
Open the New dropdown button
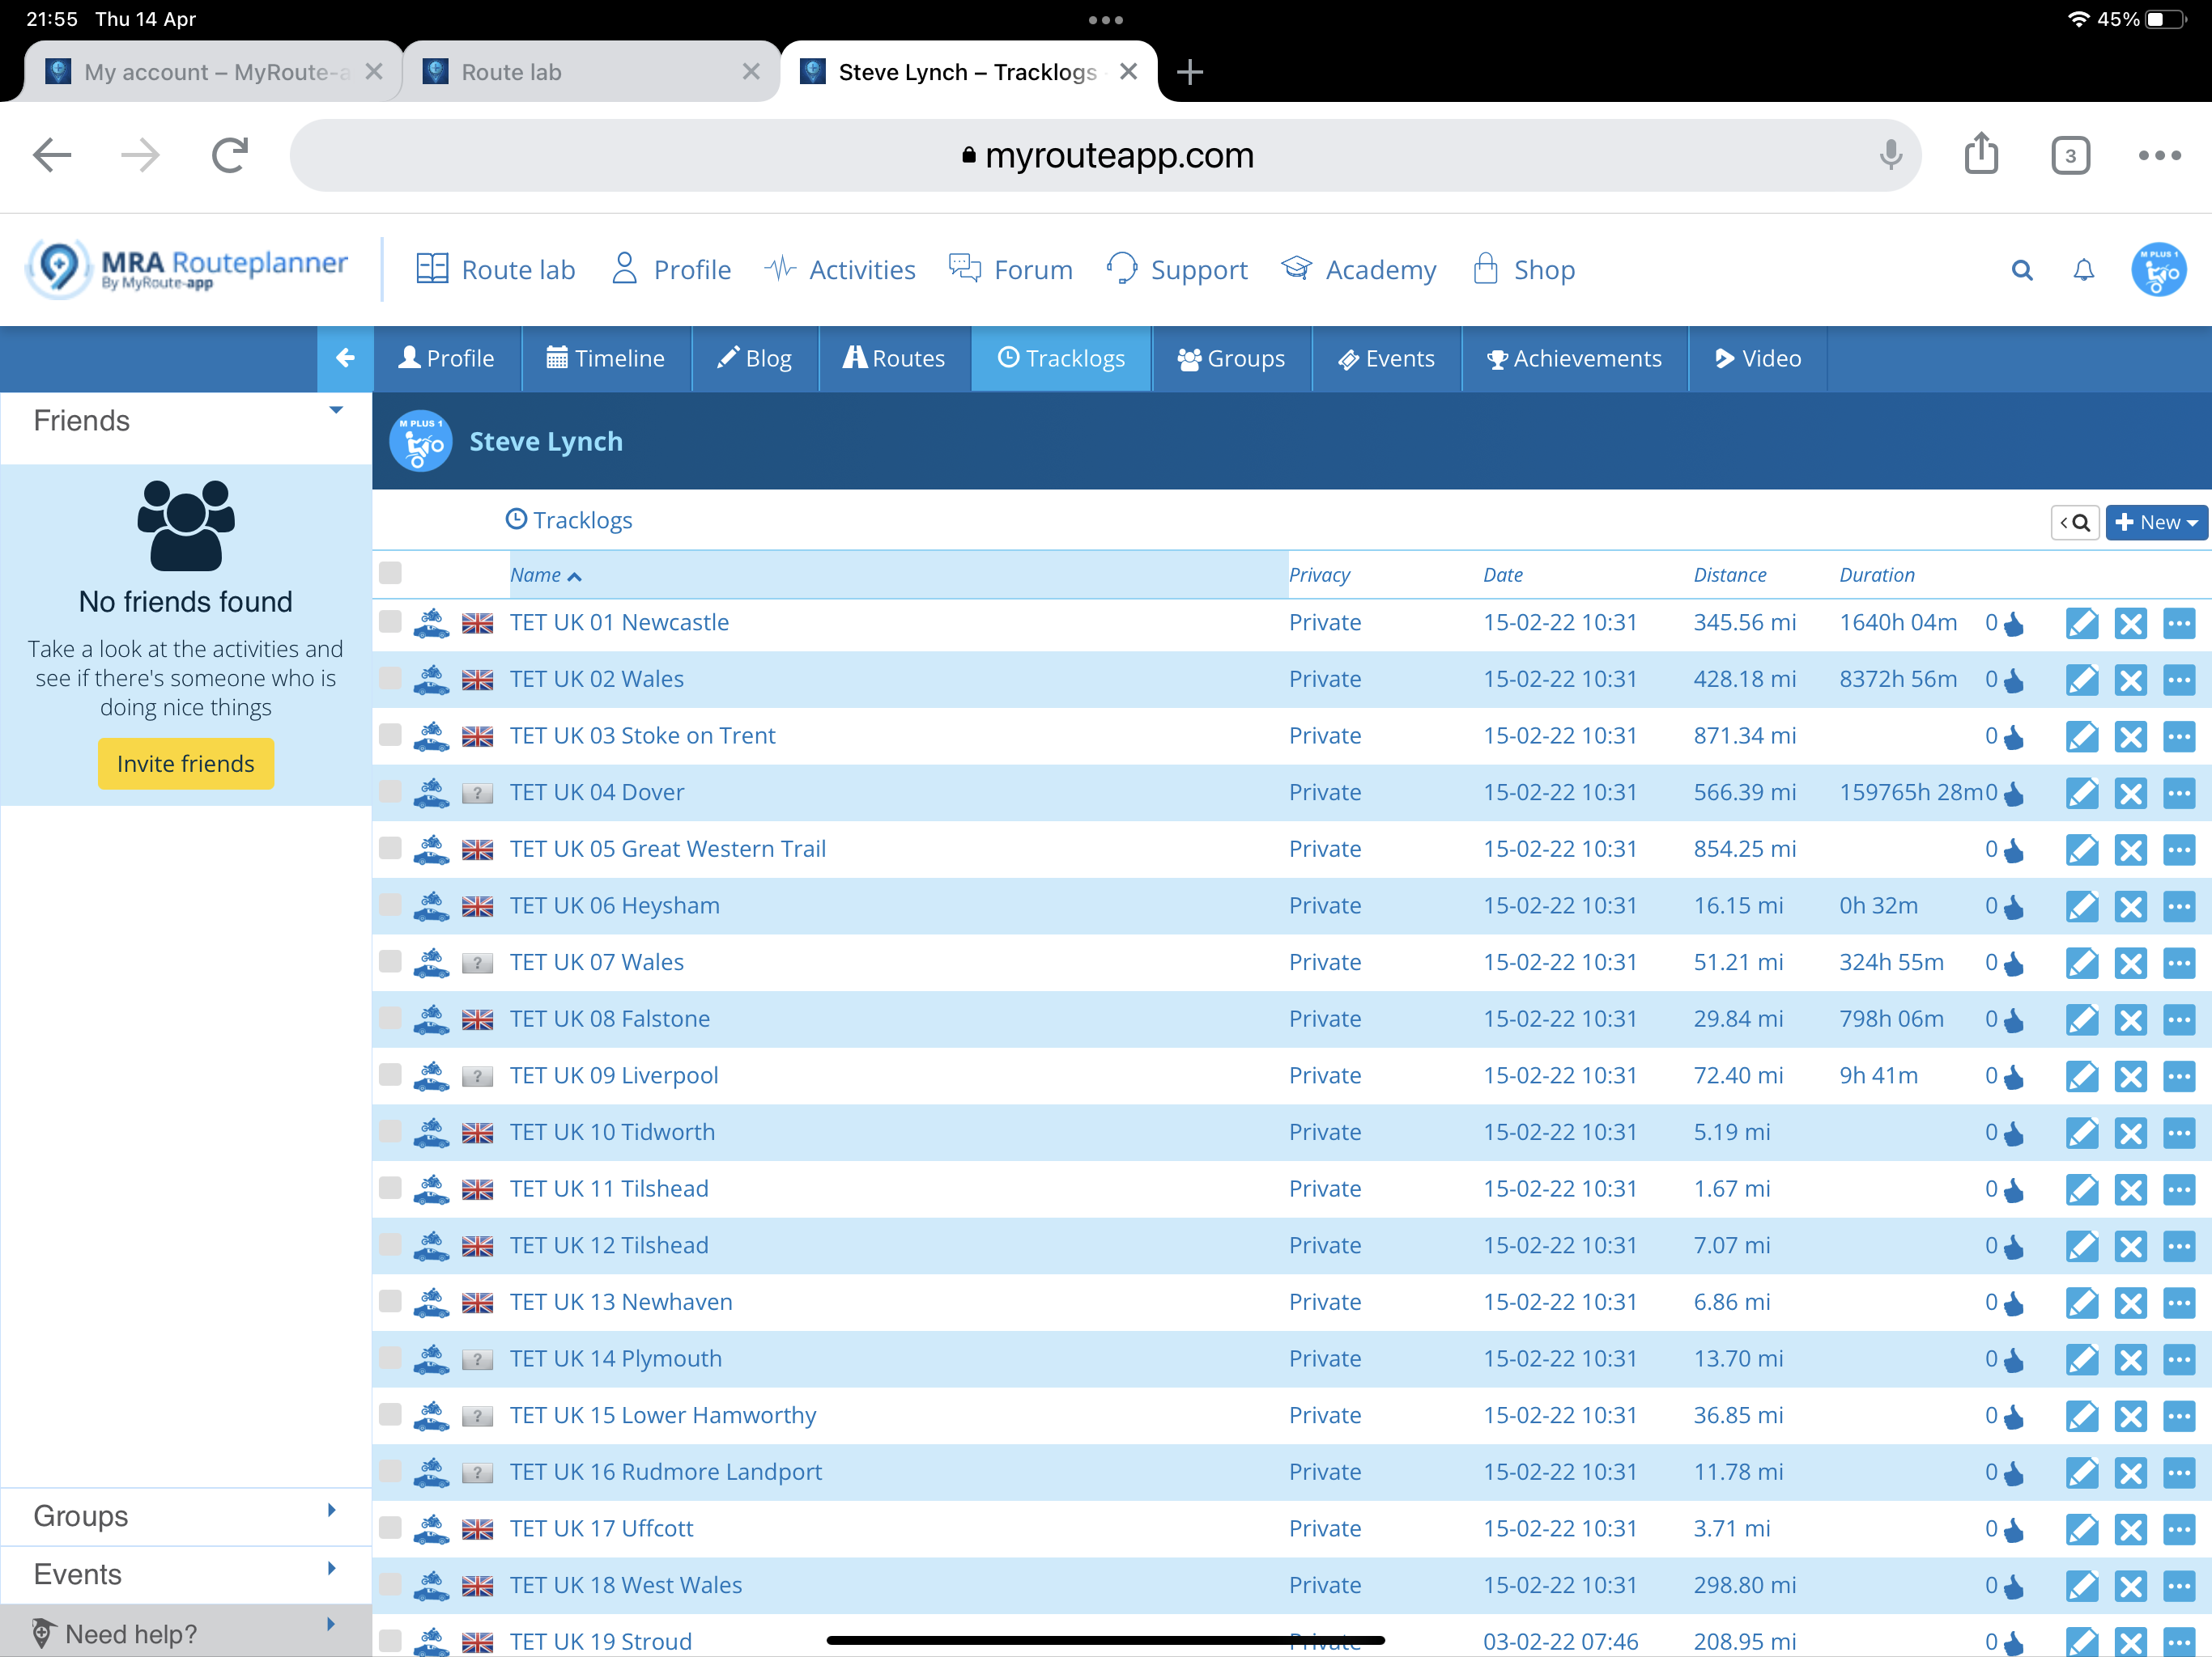tap(2156, 523)
